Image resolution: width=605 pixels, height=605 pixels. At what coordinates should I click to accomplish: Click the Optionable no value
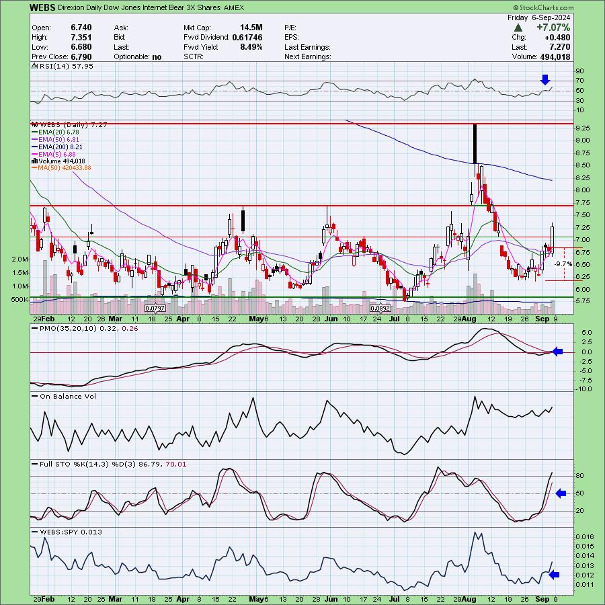[x=157, y=56]
